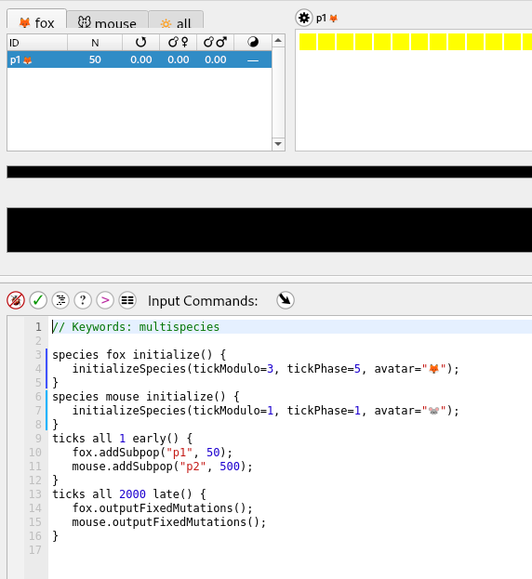
Task: Click the large black chromosome zoomed view
Action: 270,230
